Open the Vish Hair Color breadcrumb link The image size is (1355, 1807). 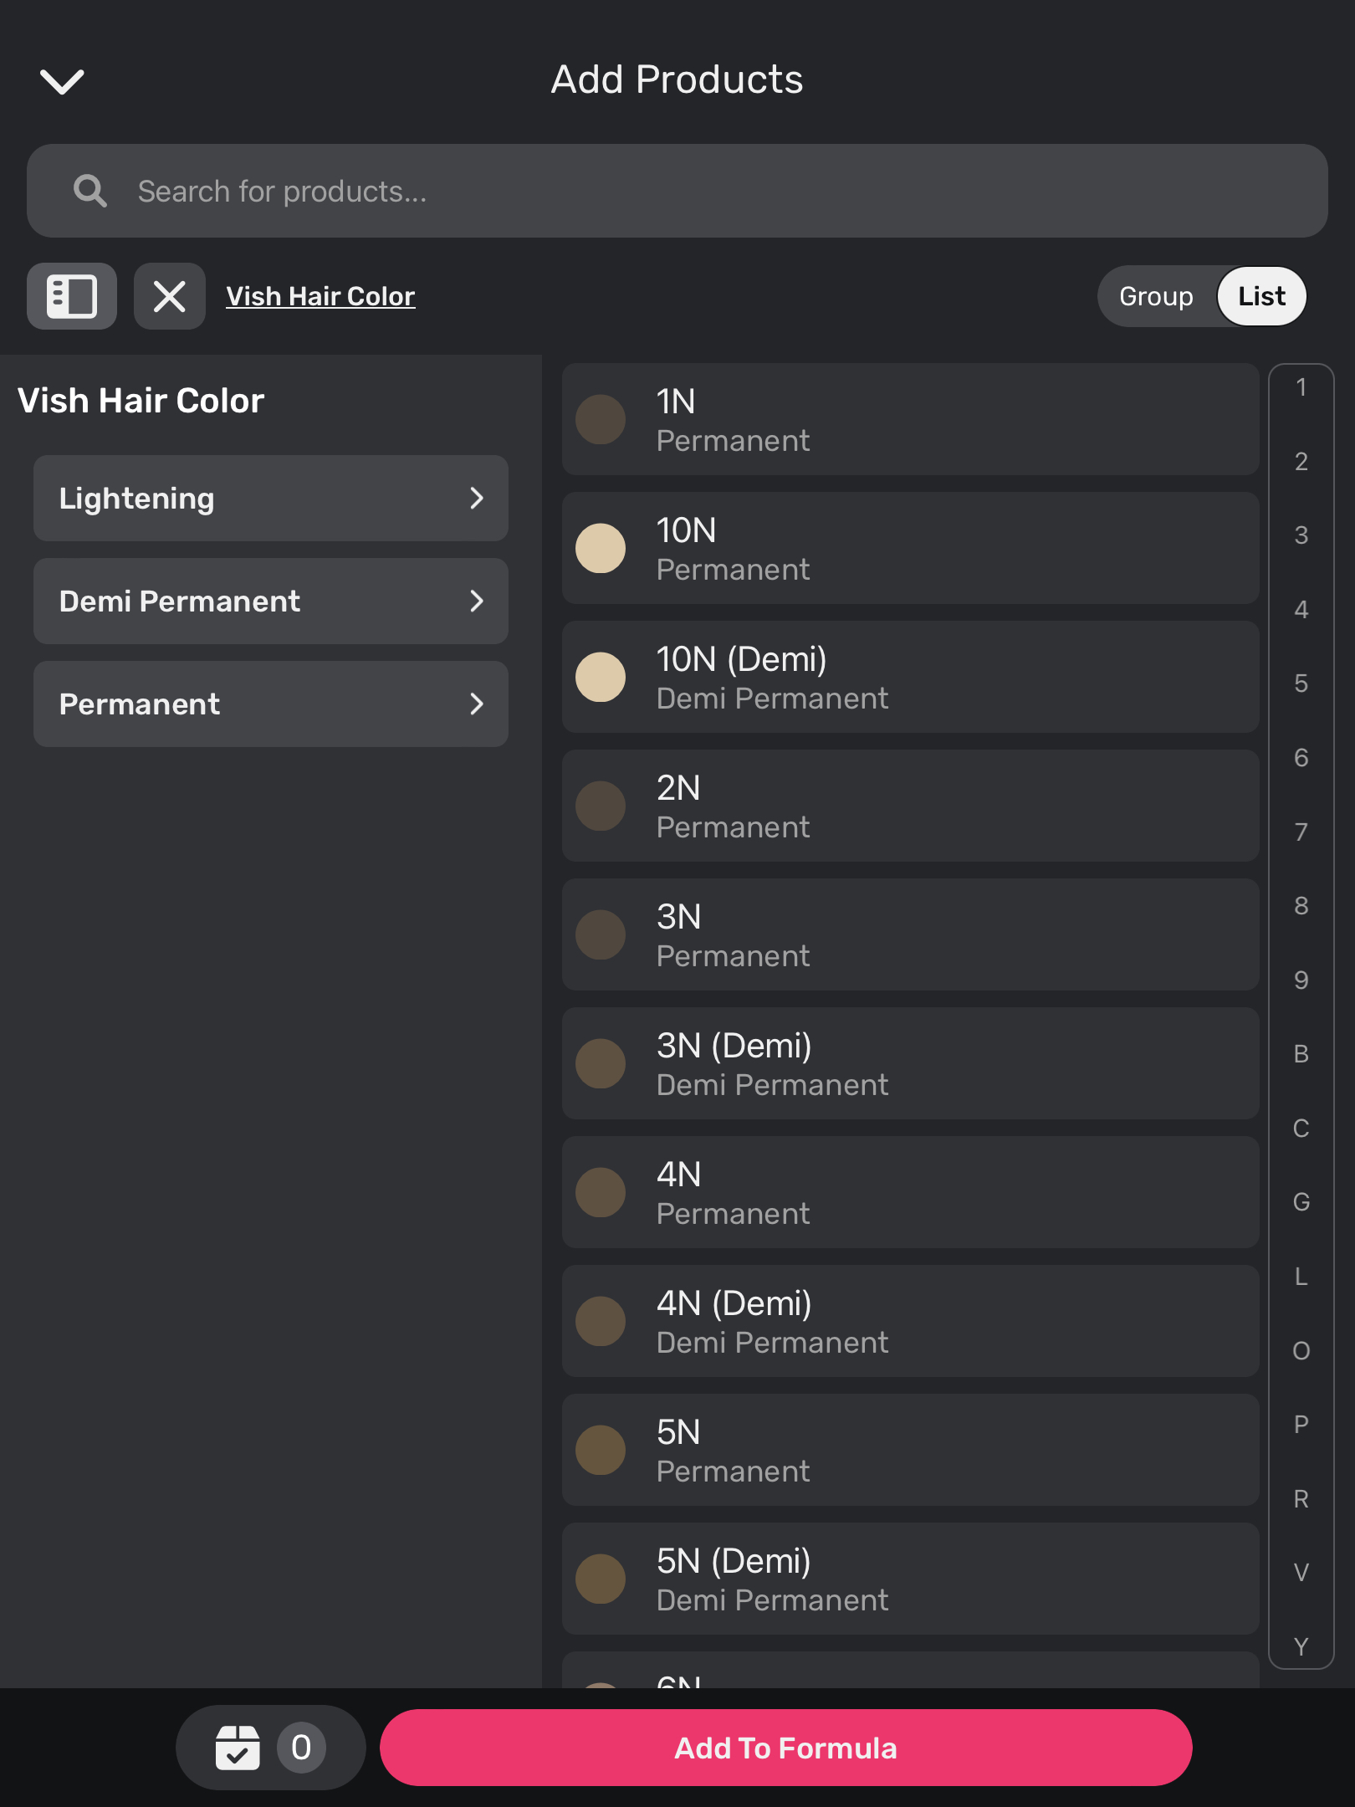pyautogui.click(x=320, y=296)
